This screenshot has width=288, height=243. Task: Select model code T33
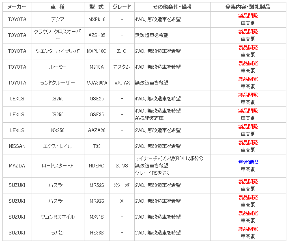pos(97,146)
